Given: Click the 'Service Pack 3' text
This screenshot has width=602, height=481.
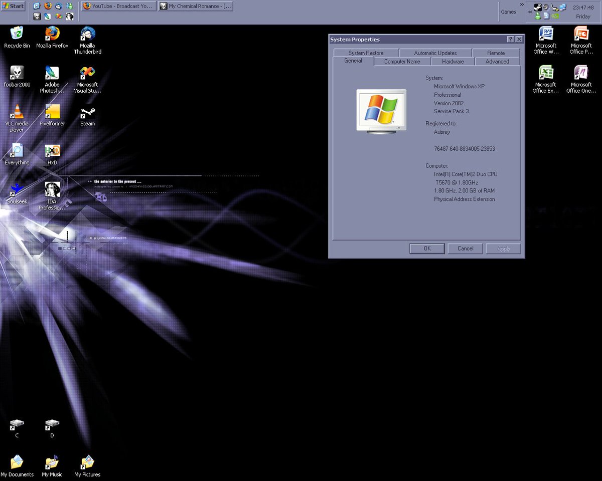Looking at the screenshot, I should click(452, 111).
